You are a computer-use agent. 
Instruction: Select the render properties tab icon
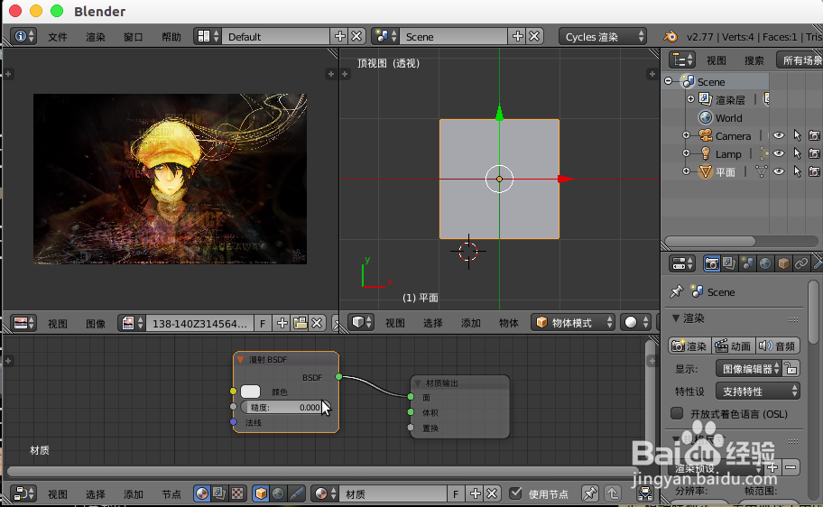(712, 263)
